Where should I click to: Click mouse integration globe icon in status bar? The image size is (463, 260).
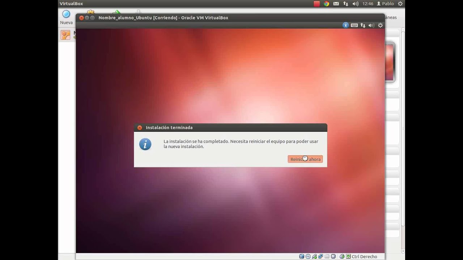point(342,256)
